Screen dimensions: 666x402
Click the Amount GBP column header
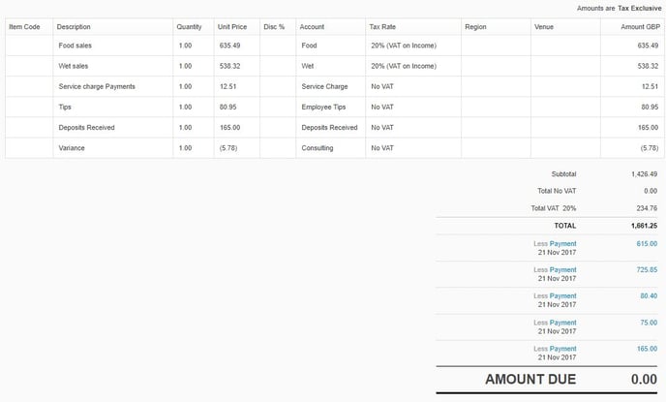640,27
